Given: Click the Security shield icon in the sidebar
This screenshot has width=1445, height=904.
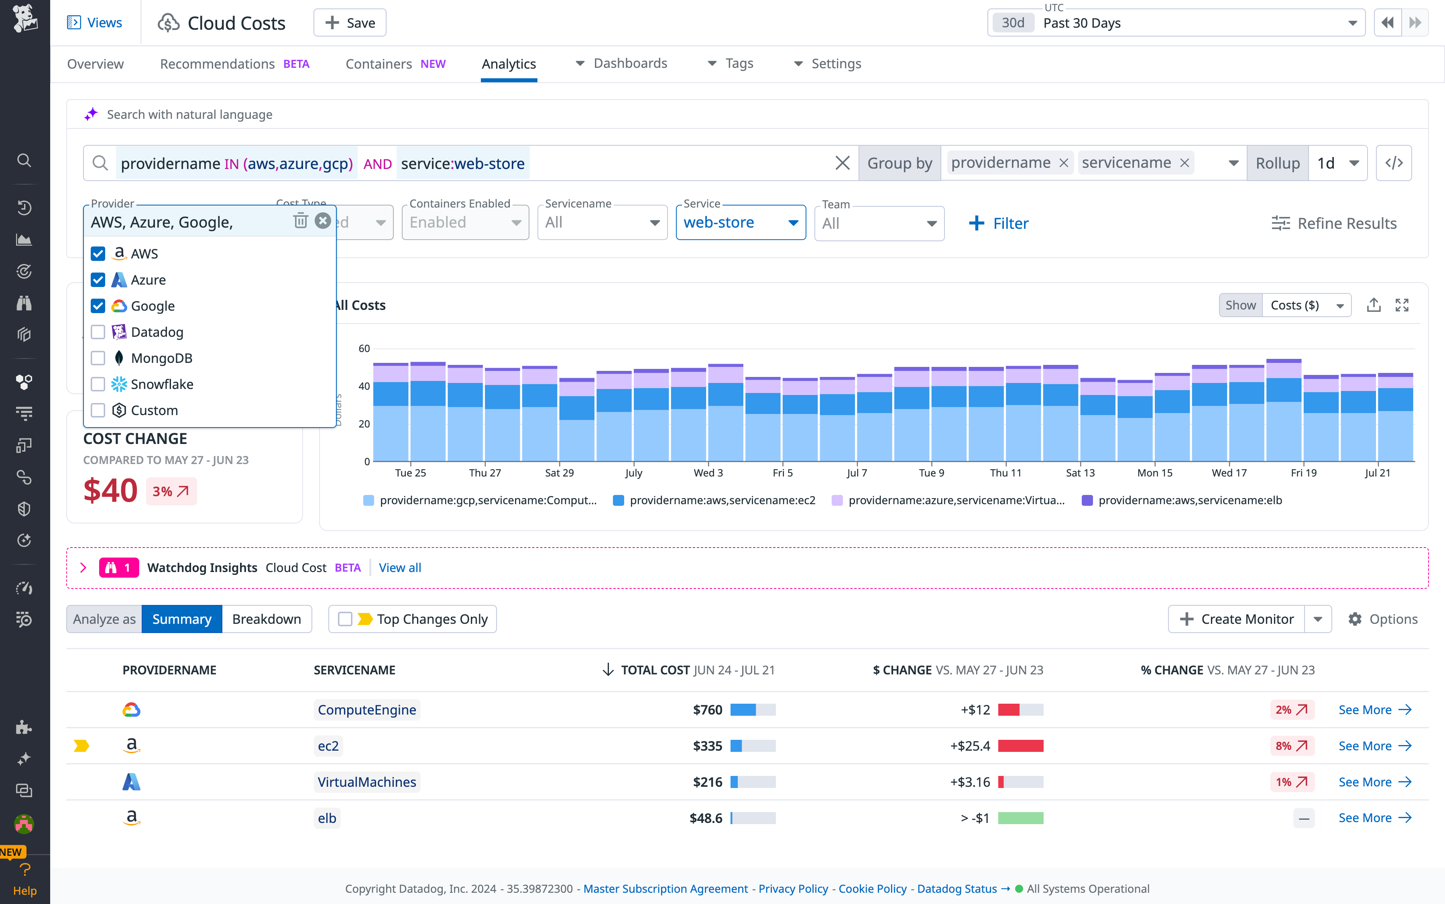Looking at the screenshot, I should tap(24, 509).
